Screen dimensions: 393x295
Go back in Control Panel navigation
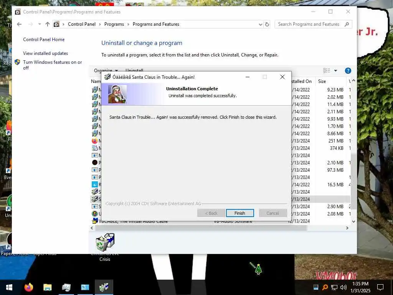[19, 24]
